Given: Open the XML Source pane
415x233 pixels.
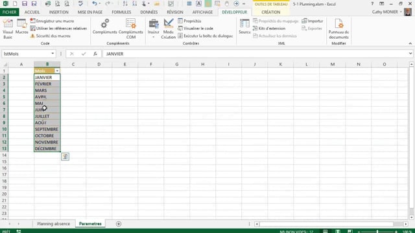Looking at the screenshot, I should [244, 27].
